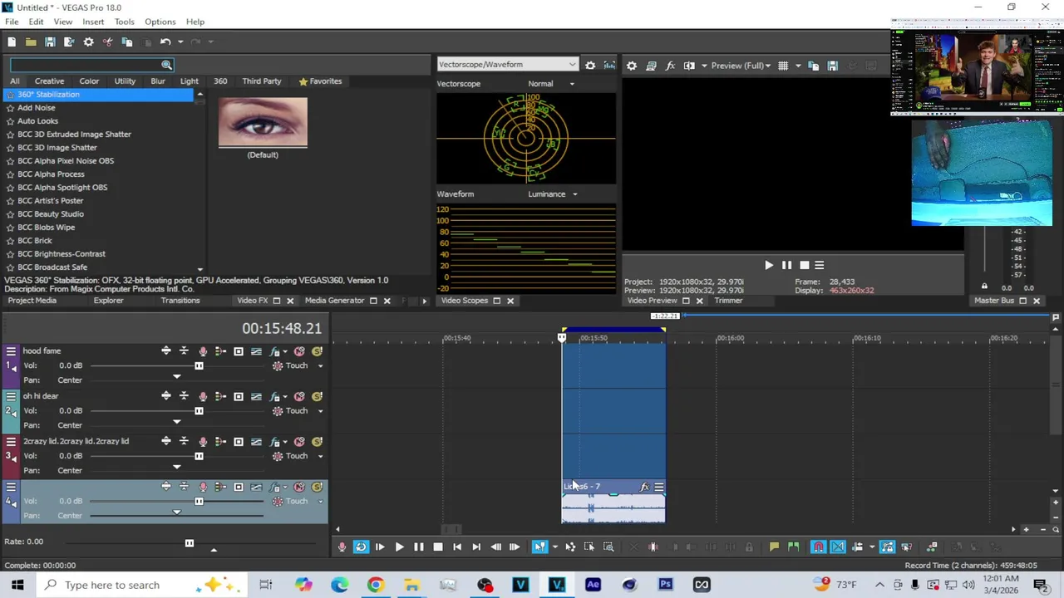
Task: Filter effects by Creative category
Action: tap(49, 81)
